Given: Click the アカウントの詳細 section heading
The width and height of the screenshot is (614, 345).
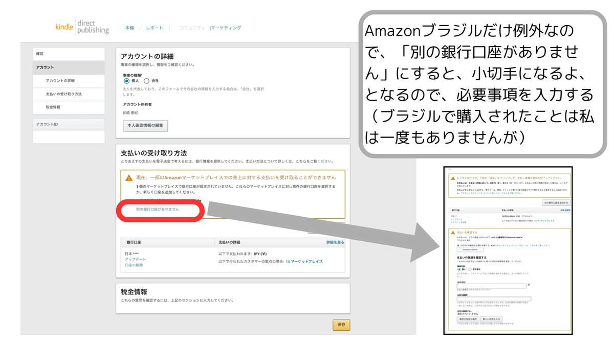Looking at the screenshot, I should 147,57.
